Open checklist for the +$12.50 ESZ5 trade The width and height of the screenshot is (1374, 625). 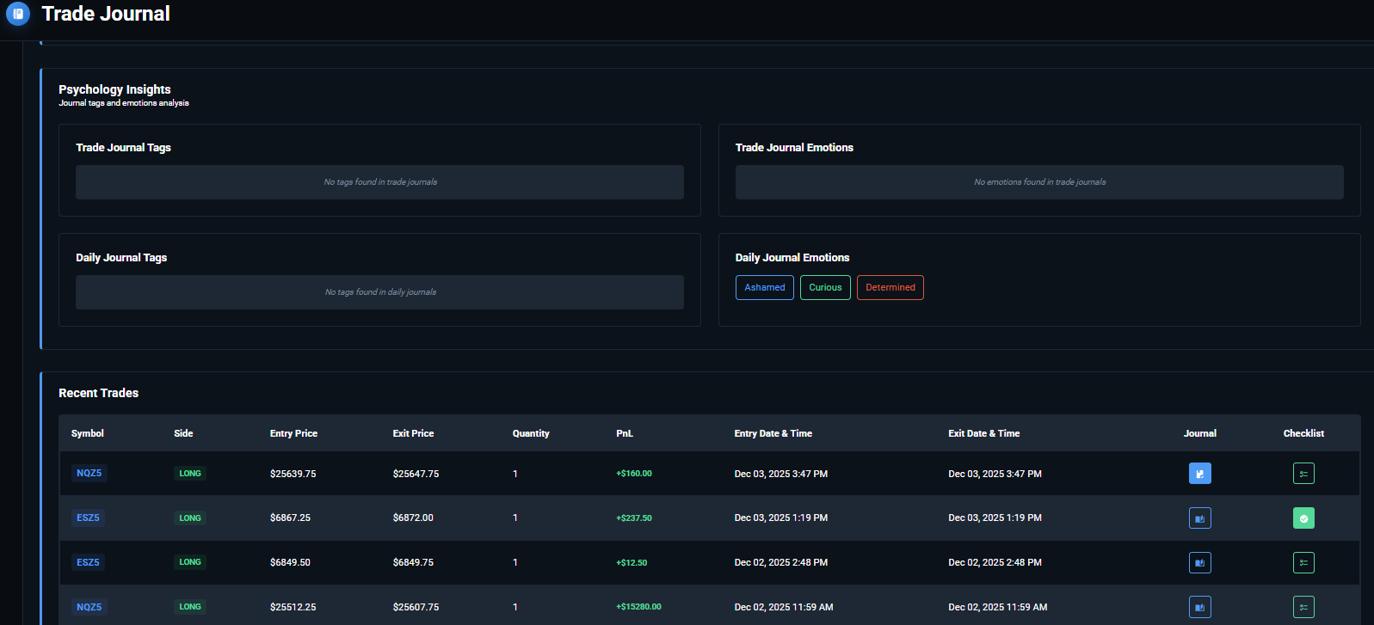(x=1303, y=562)
